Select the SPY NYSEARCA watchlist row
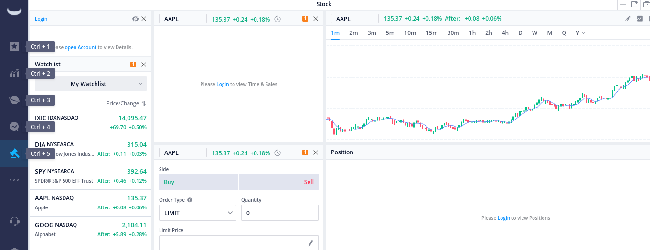 click(91, 176)
